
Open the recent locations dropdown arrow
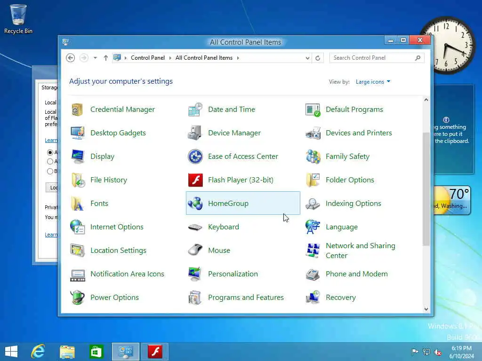(95, 58)
